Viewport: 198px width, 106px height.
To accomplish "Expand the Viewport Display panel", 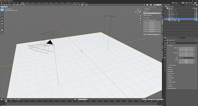I will (172, 82).
